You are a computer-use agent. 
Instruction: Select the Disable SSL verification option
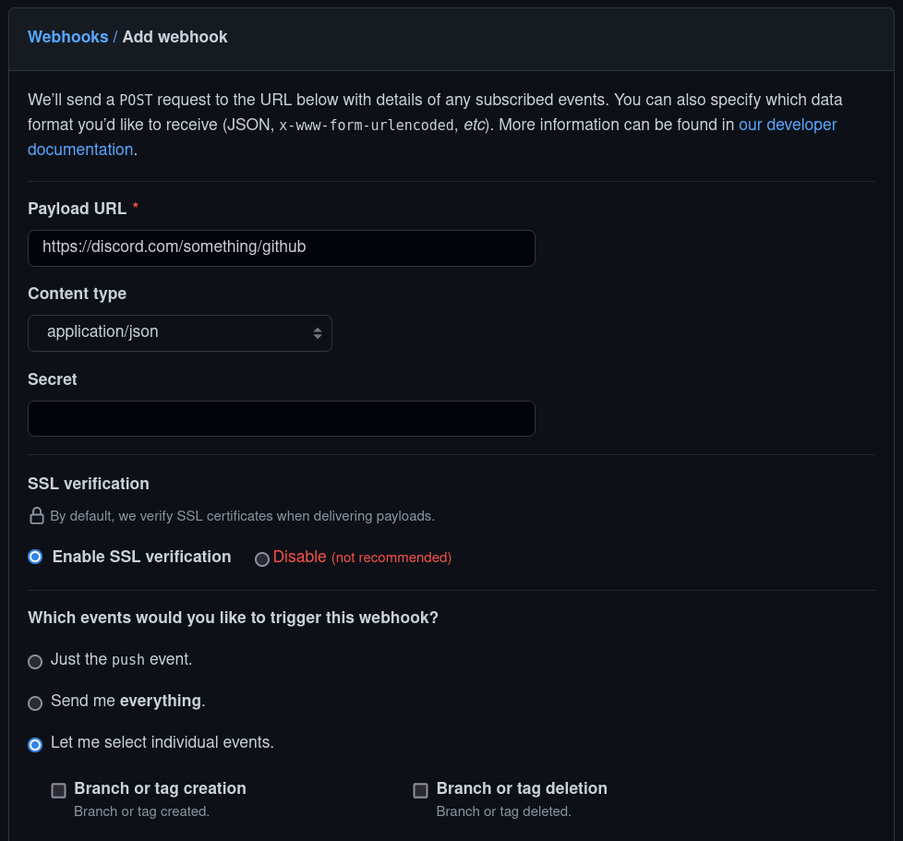pyautogui.click(x=262, y=559)
